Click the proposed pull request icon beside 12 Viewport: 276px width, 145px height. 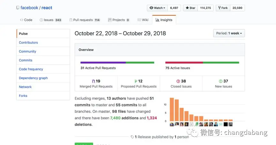click(x=136, y=81)
